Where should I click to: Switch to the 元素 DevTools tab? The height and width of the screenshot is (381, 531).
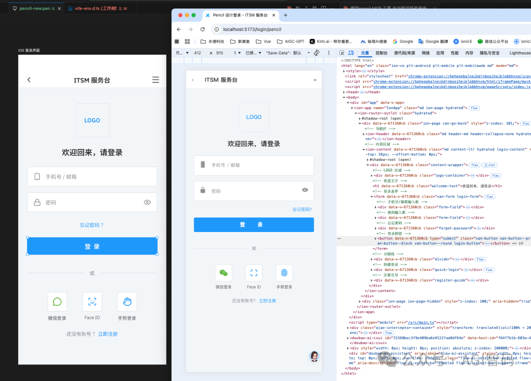coord(365,53)
